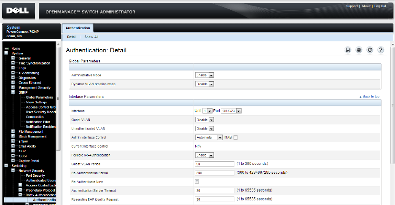The width and height of the screenshot is (395, 205).
Task: Collapse the System tree node
Action: point(6,53)
